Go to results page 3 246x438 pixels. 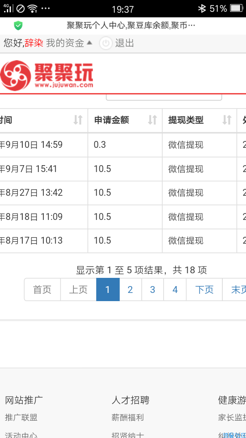pos(153,290)
